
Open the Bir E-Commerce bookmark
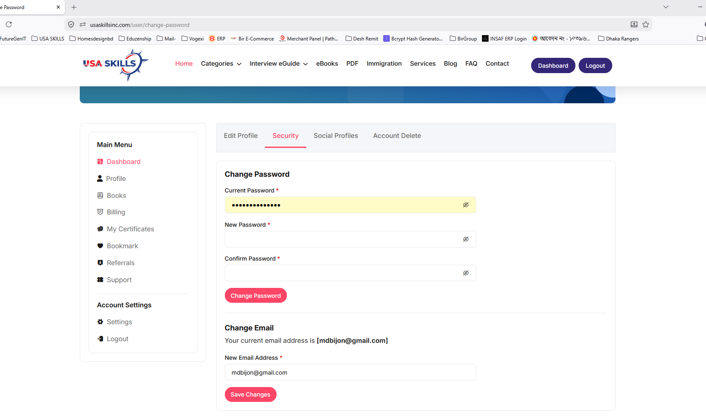(252, 38)
